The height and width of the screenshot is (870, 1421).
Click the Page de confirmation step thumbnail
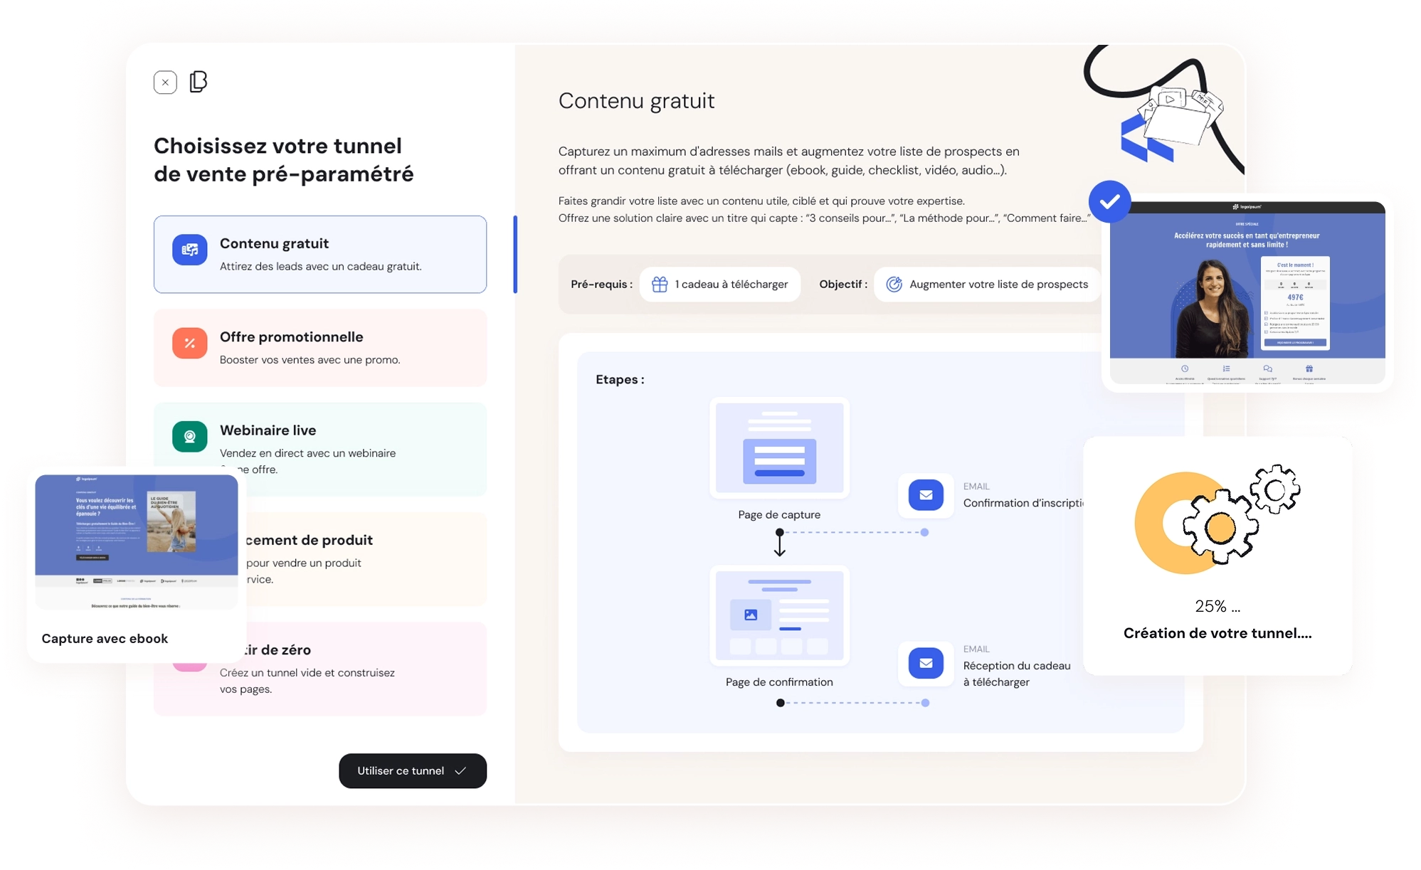click(779, 615)
